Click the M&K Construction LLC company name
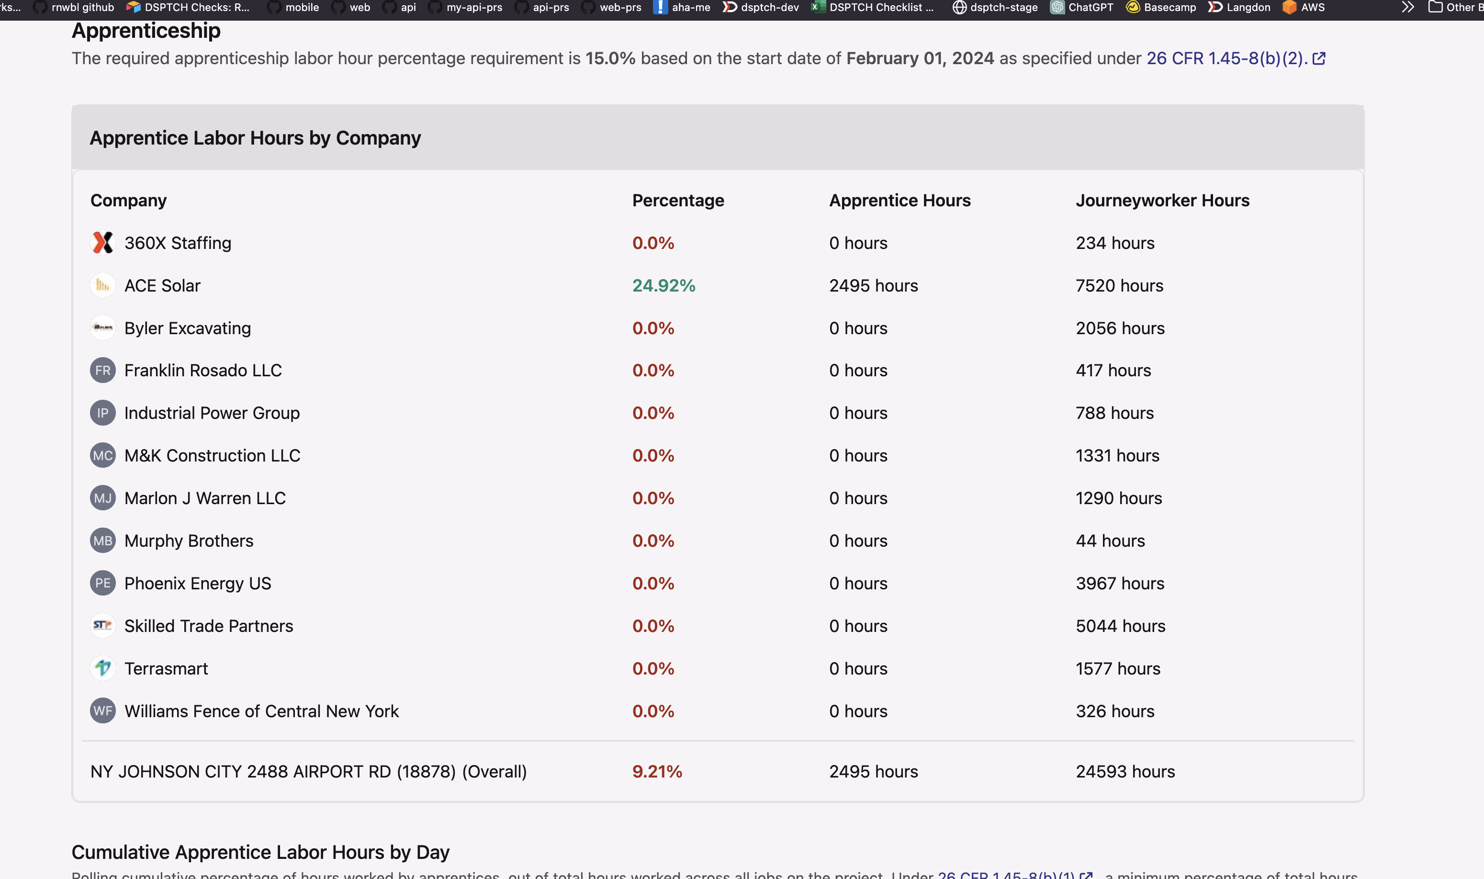This screenshot has width=1484, height=879. 213,455
